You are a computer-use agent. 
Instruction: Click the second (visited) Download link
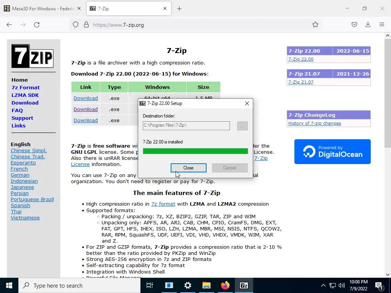pyautogui.click(x=86, y=109)
